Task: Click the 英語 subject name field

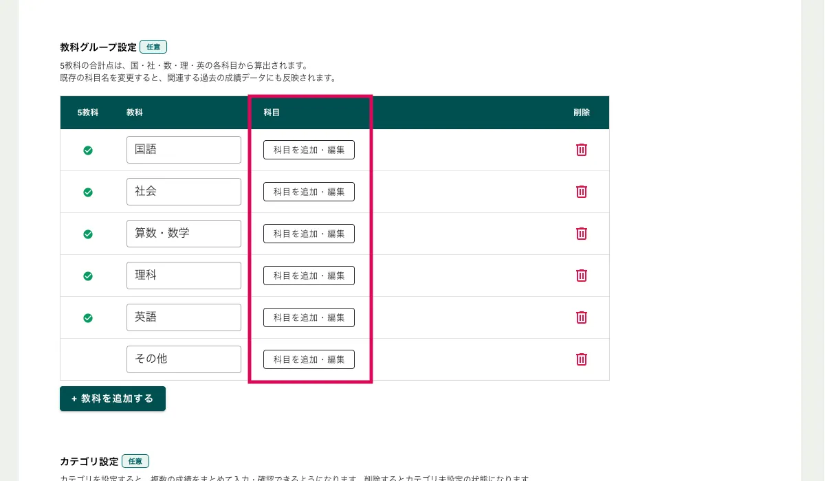Action: point(184,317)
